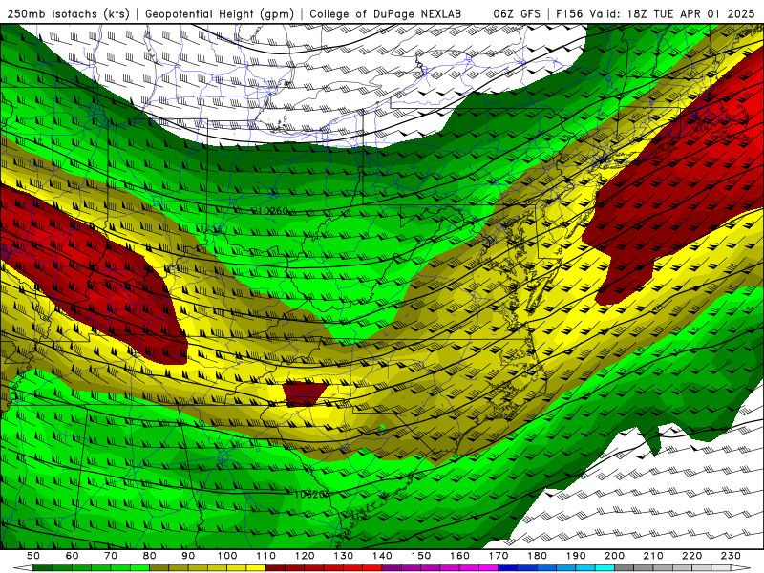The image size is (764, 573).
Task: Click the 180 kts color bar label
Action: click(537, 556)
